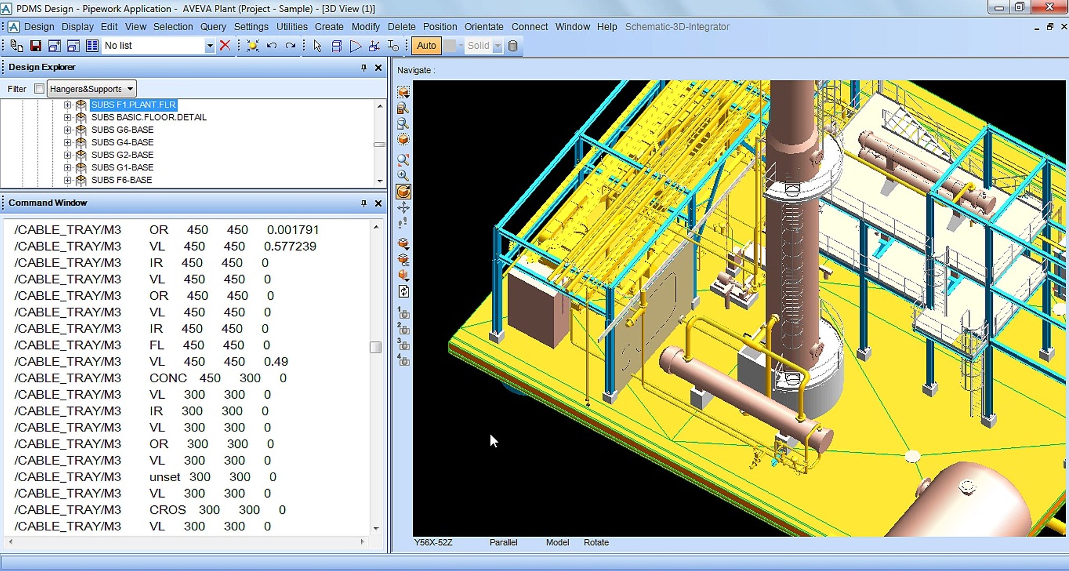Click the magnifier with red corner arrows
Image resolution: width=1069 pixels, height=571 pixels.
403,160
